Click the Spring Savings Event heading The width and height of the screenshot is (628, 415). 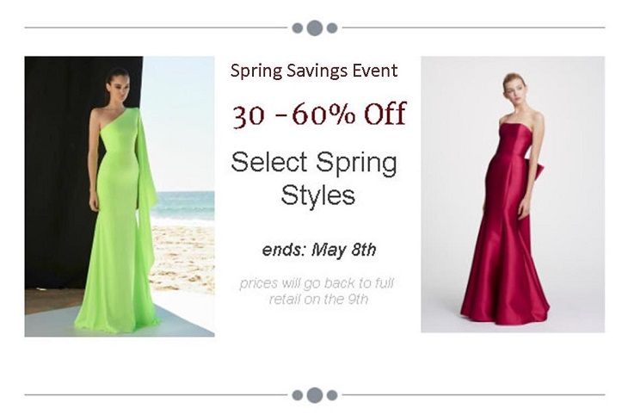click(314, 71)
